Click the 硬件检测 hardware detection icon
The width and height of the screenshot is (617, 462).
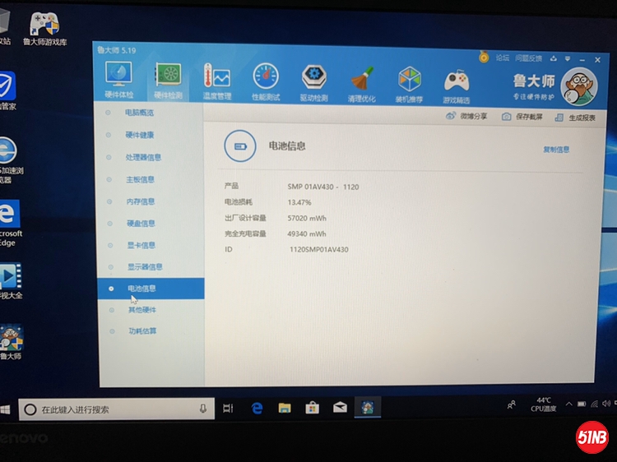(x=169, y=81)
